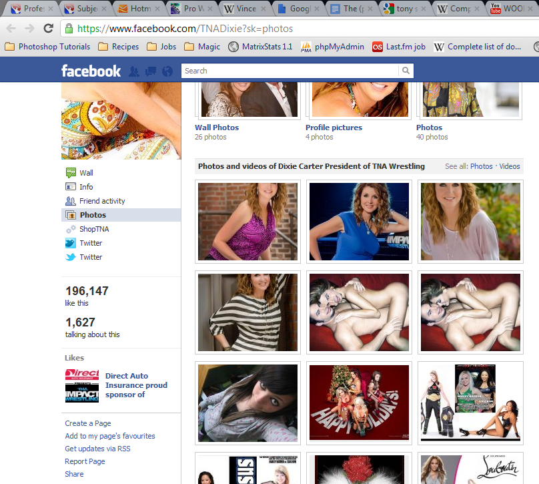Reload the page with the refresh icon
The height and width of the screenshot is (484, 539).
pos(48,29)
